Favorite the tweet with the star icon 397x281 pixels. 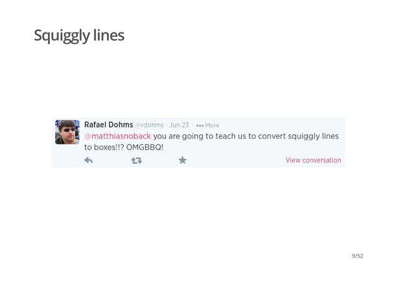point(182,160)
